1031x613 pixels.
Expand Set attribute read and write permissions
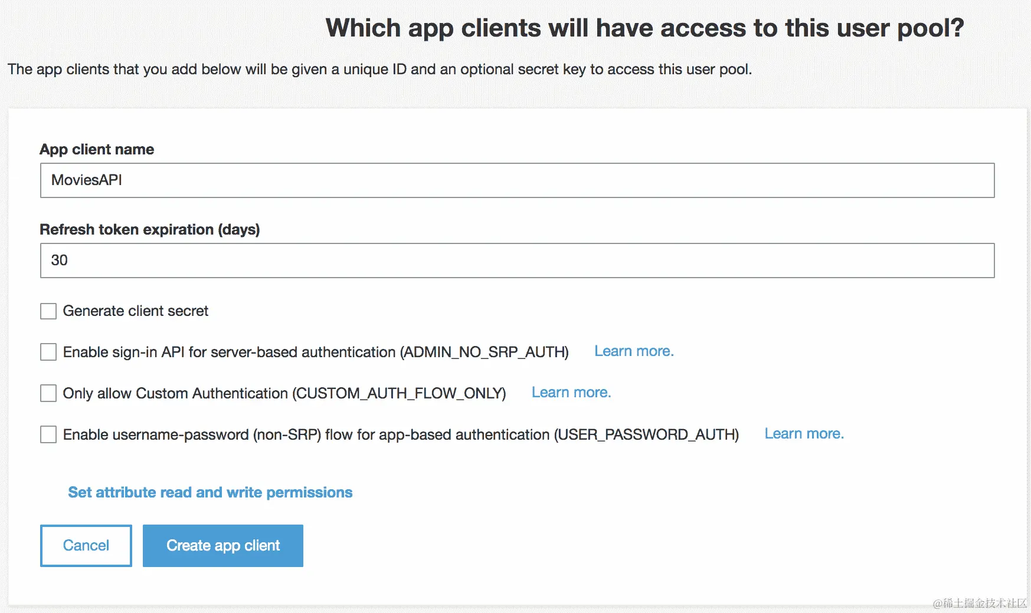pos(210,492)
